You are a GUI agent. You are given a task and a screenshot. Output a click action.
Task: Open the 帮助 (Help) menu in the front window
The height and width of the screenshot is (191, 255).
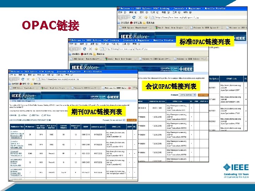point(69,75)
